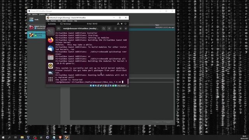Click the terminal prompt line
This screenshot has width=249, height=140.
pyautogui.click(x=89, y=82)
